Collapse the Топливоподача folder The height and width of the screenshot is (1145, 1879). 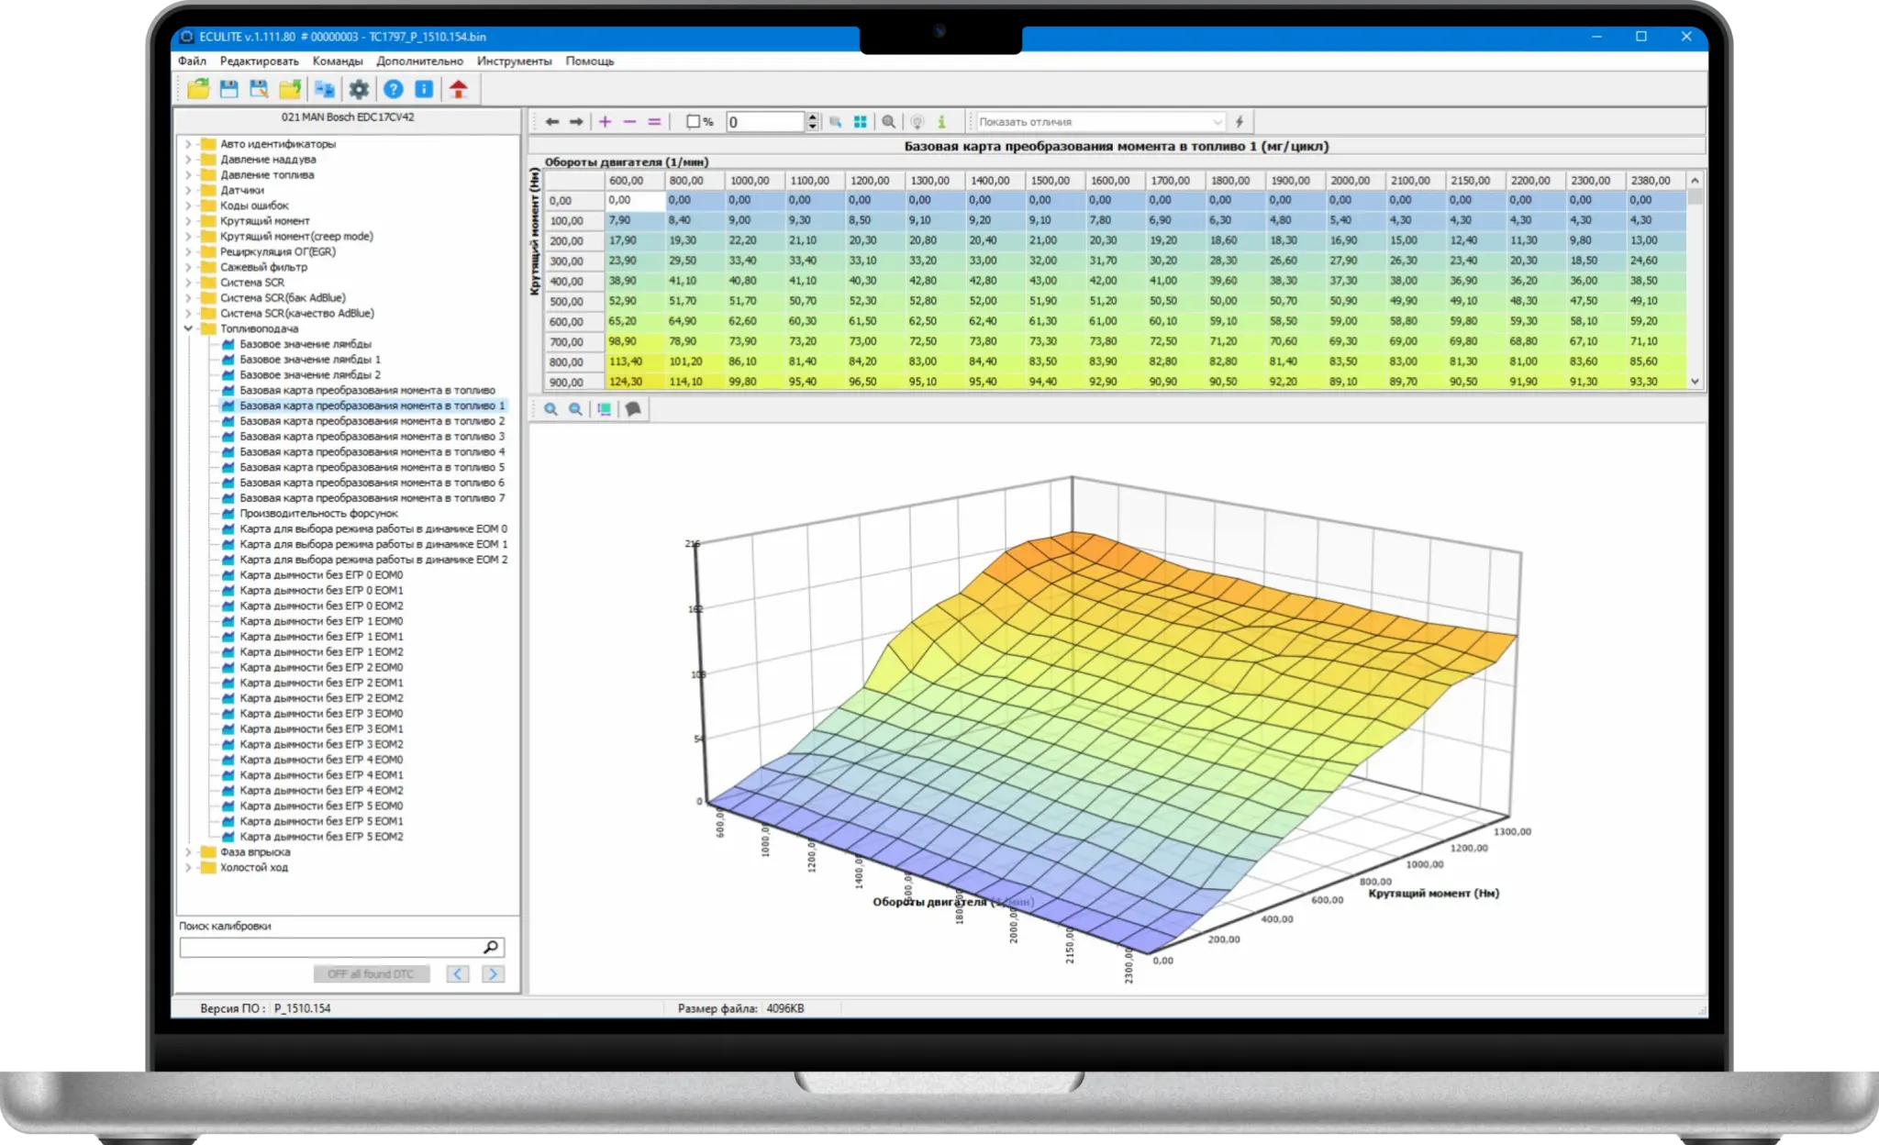click(188, 328)
